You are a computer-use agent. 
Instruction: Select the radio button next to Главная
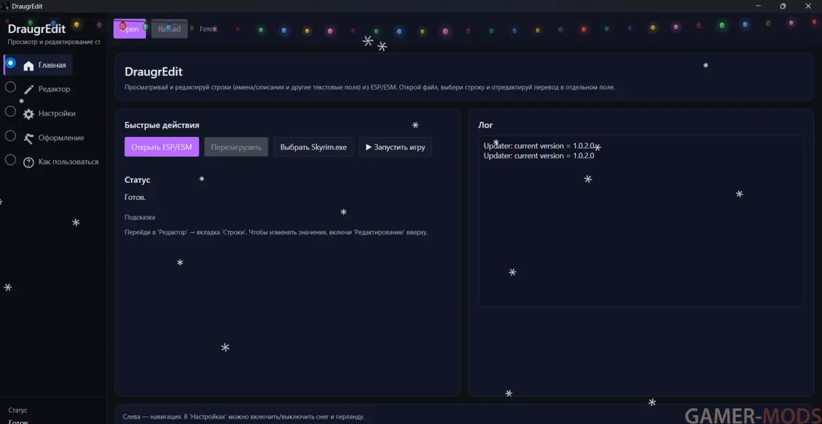pyautogui.click(x=10, y=63)
